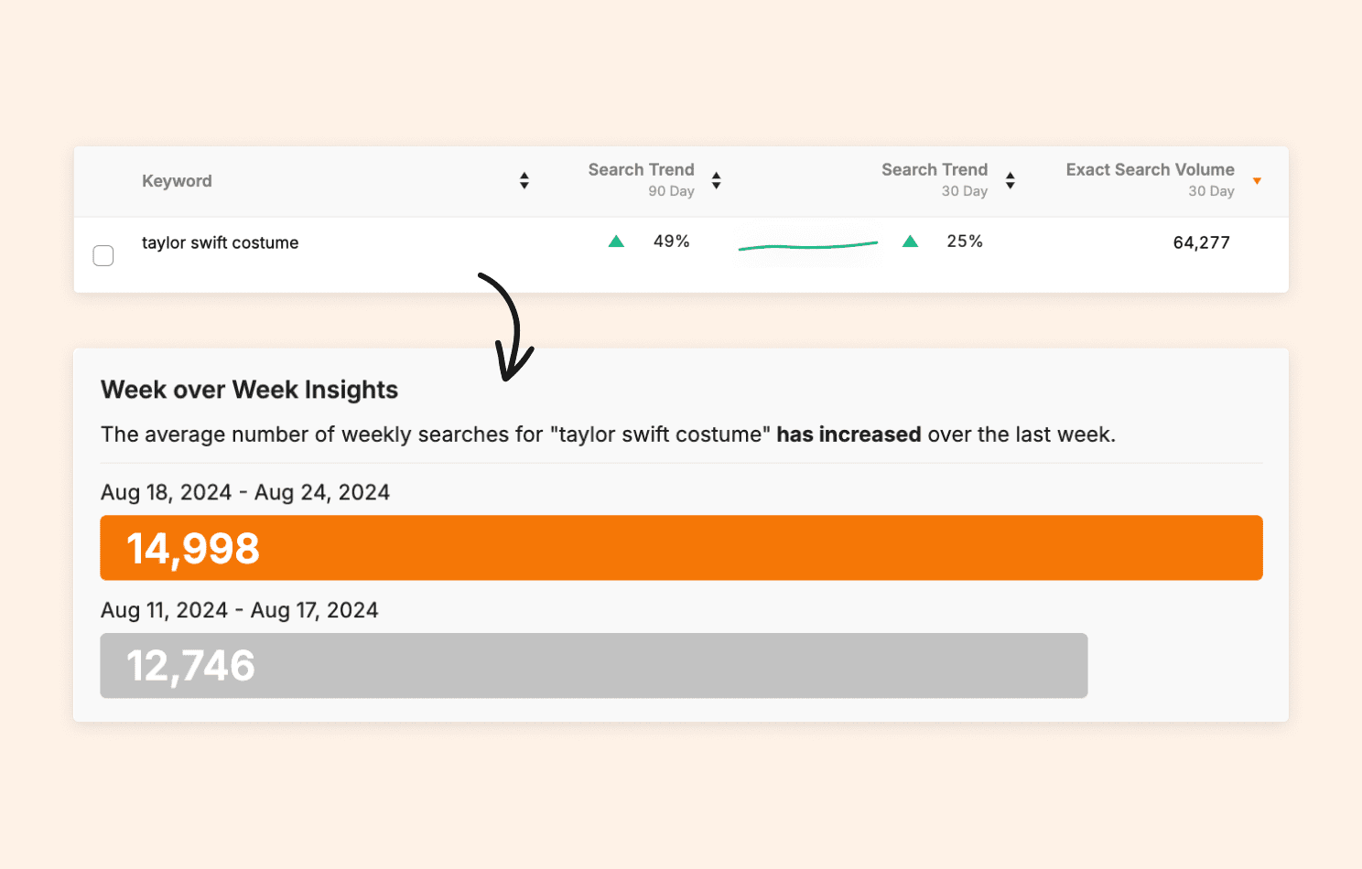Click the Week over Week Insights heading

click(x=249, y=390)
